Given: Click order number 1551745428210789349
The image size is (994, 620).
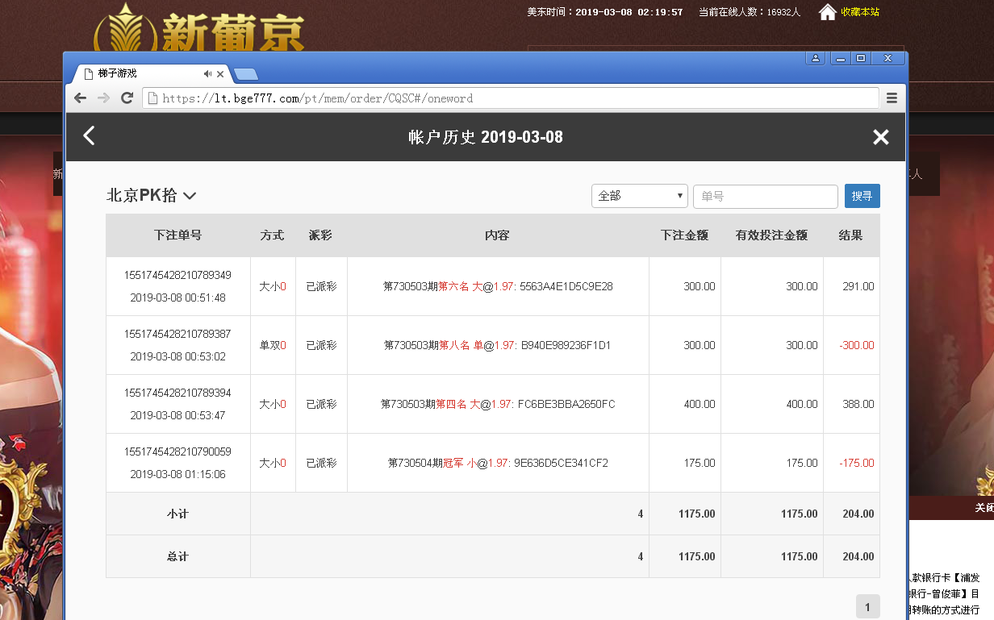Looking at the screenshot, I should pyautogui.click(x=177, y=275).
